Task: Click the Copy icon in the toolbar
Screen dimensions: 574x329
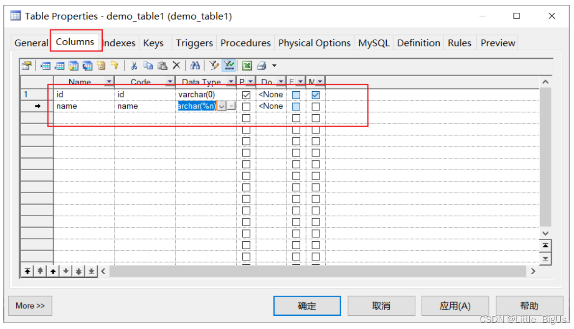Action: (x=148, y=66)
